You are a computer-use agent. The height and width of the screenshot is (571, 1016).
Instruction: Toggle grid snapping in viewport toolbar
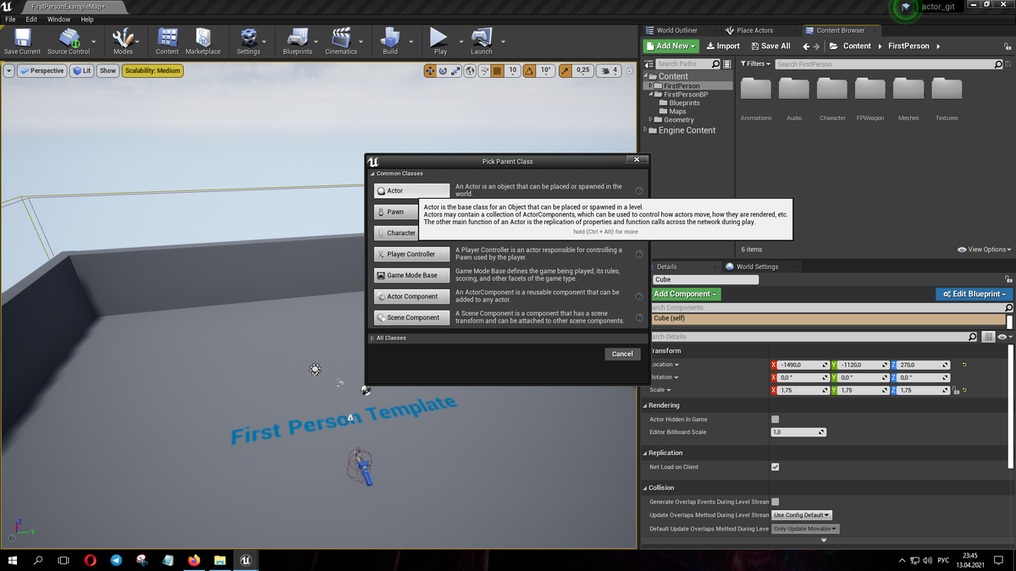click(497, 71)
